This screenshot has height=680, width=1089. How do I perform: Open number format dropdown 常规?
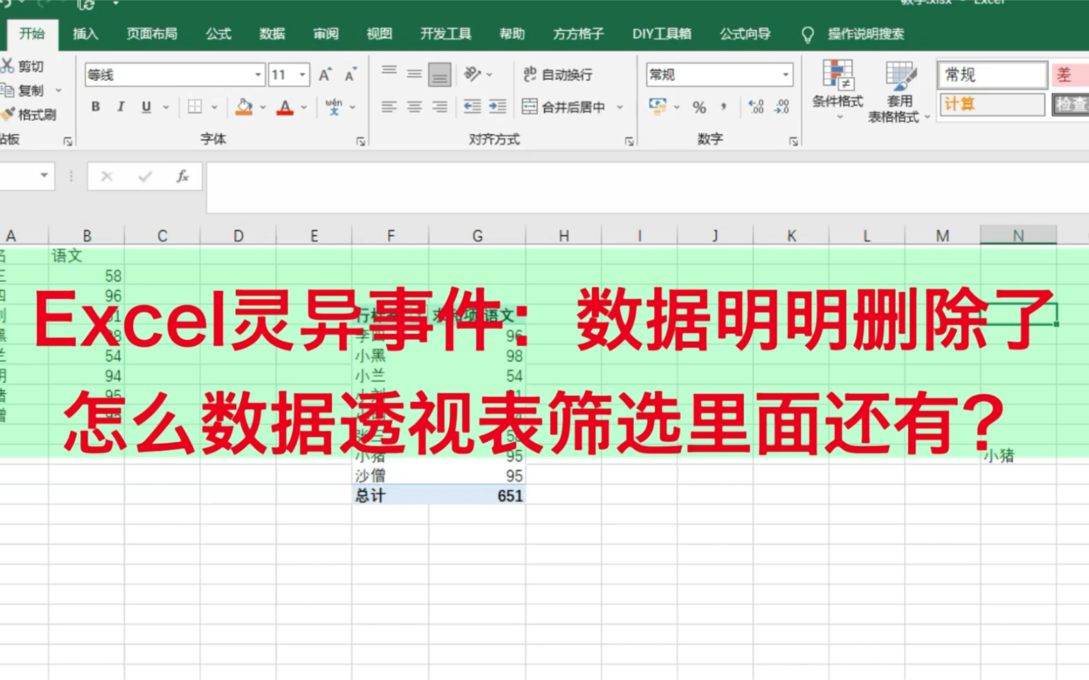click(x=785, y=75)
